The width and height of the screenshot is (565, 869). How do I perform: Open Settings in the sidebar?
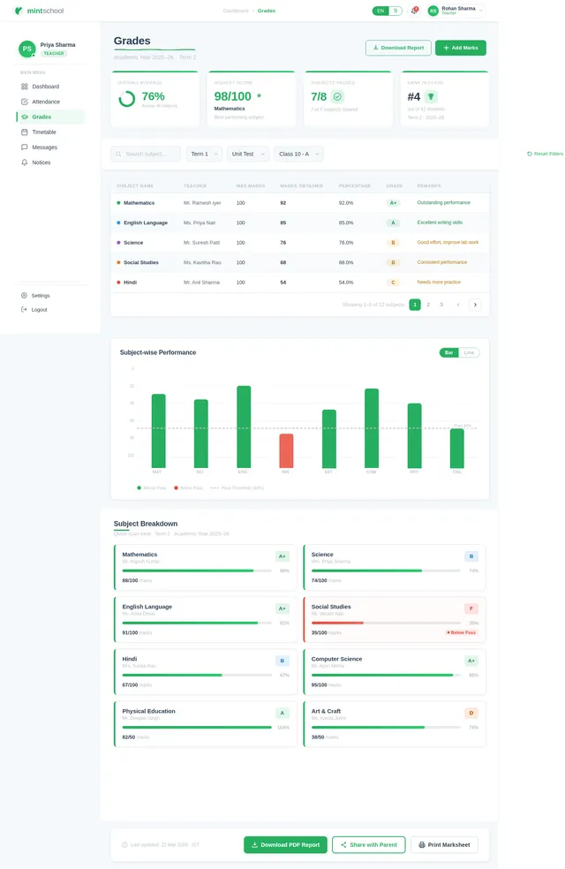[x=41, y=296]
